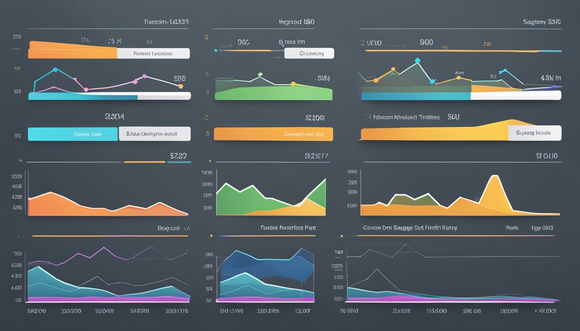Click the wide orange button in the middle column

(x=274, y=134)
